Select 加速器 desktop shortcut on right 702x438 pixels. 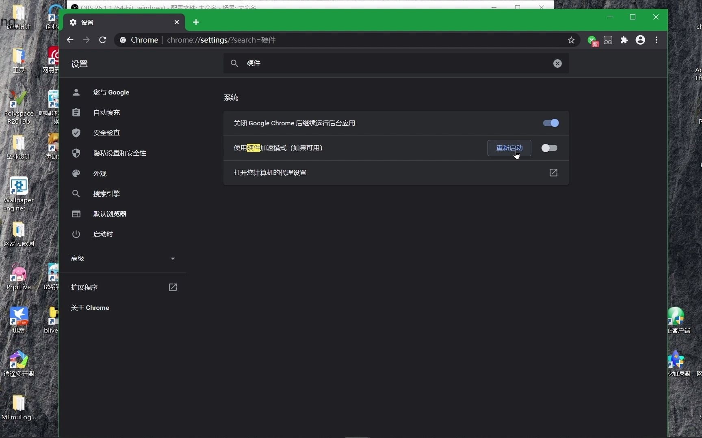678,364
